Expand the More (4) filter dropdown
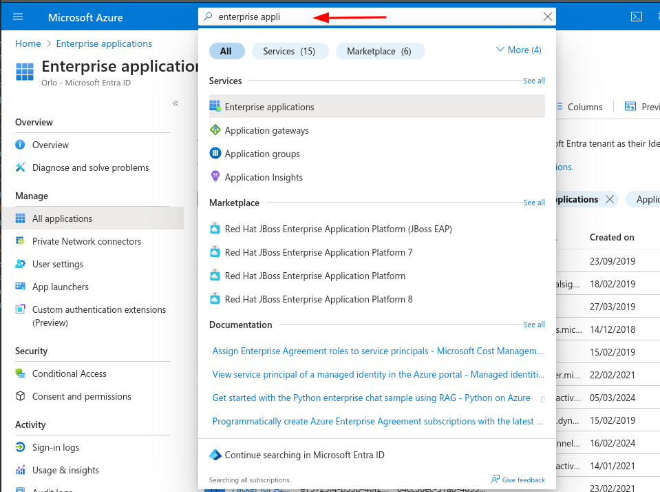 point(518,50)
